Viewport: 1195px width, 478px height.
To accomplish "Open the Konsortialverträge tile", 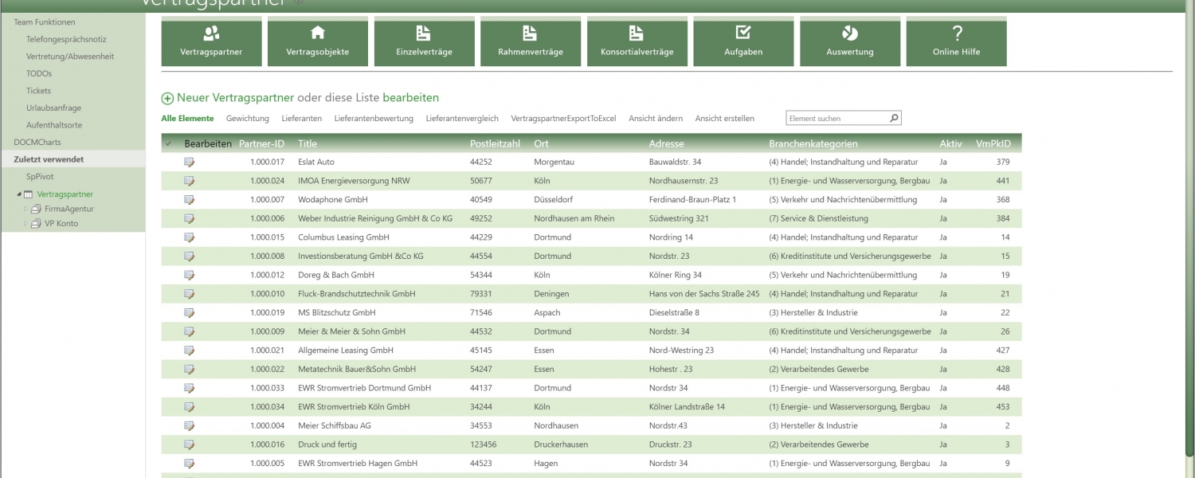I will pyautogui.click(x=637, y=42).
